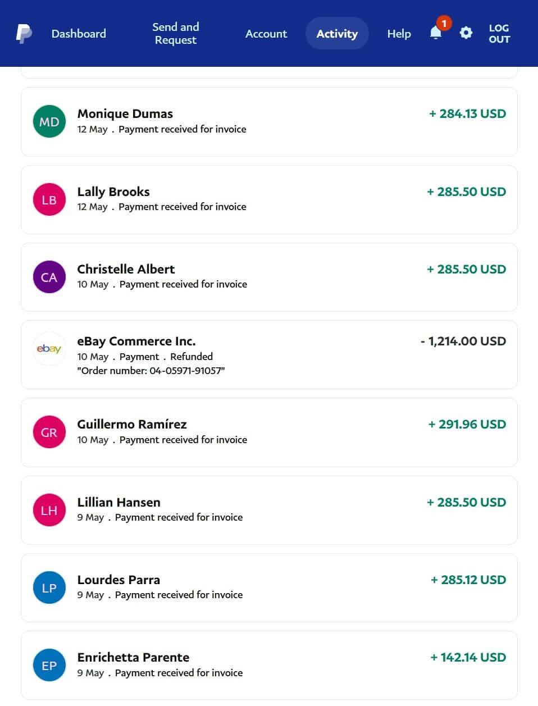
Task: Click Guillermo Ramírez GR avatar
Action: click(x=49, y=432)
